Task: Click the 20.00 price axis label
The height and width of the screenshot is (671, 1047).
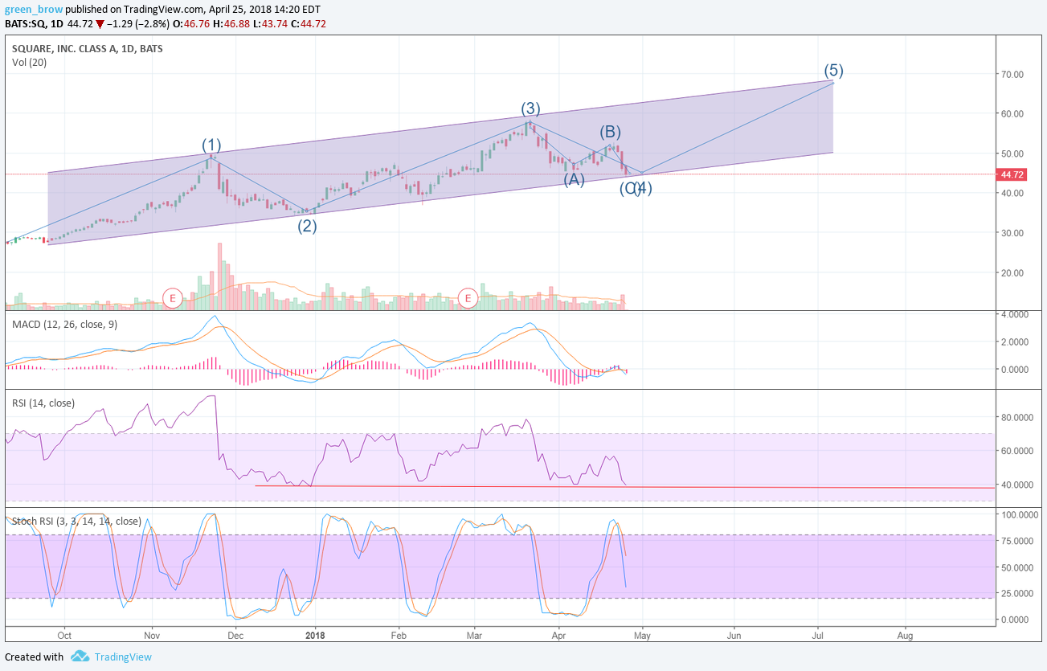Action: click(x=1011, y=273)
